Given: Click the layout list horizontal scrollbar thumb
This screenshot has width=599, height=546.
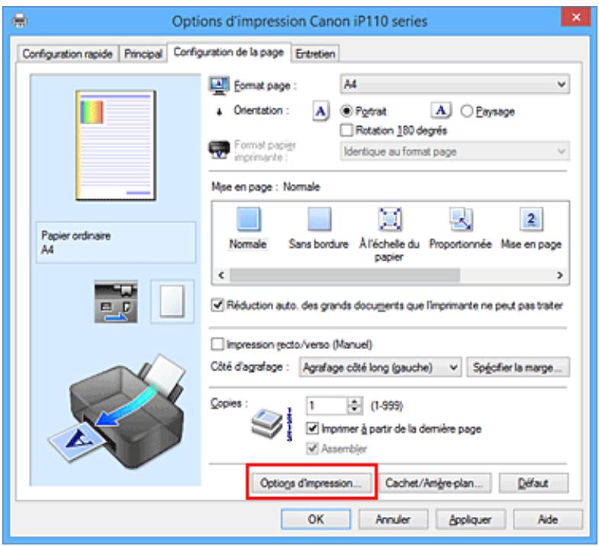Looking at the screenshot, I should [345, 275].
